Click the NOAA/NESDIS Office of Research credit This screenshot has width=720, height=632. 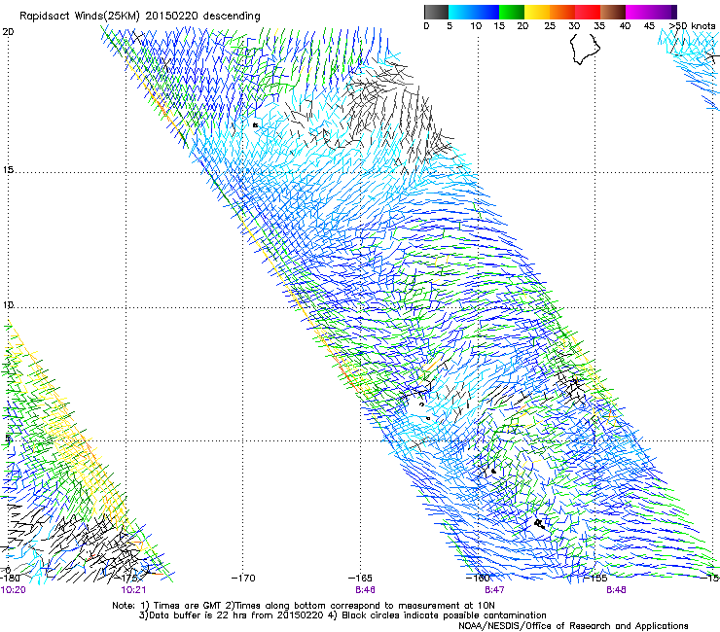tap(573, 626)
